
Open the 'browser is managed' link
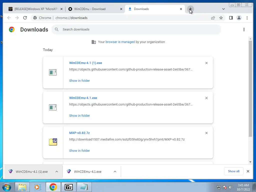click(120, 42)
